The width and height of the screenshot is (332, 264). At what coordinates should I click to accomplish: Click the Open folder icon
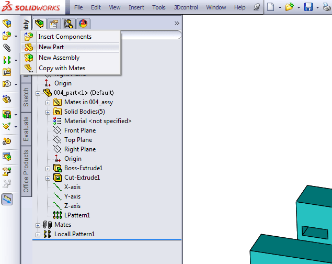290,7
